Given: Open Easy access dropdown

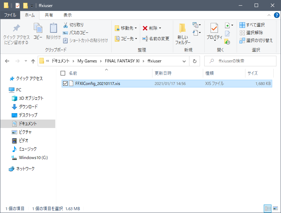Looking at the screenshot, I should [x=196, y=33].
